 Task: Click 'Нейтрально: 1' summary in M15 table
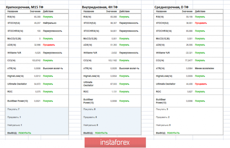pos(15,125)
